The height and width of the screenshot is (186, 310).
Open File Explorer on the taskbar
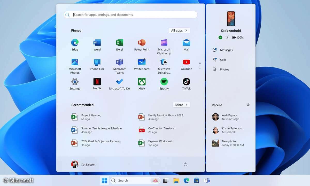(176, 181)
